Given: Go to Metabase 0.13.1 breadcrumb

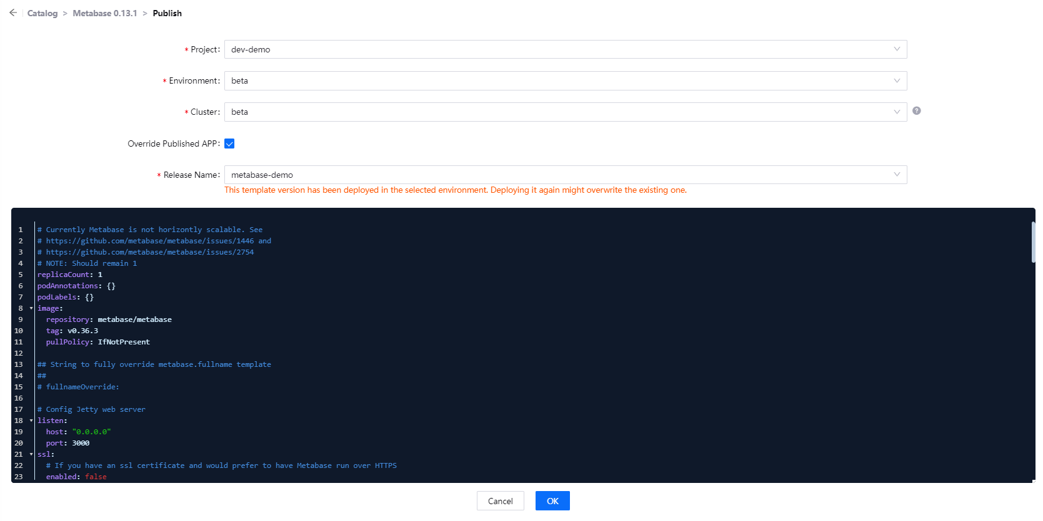Looking at the screenshot, I should (105, 13).
